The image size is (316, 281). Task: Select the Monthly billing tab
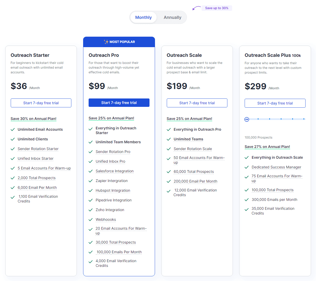(143, 17)
